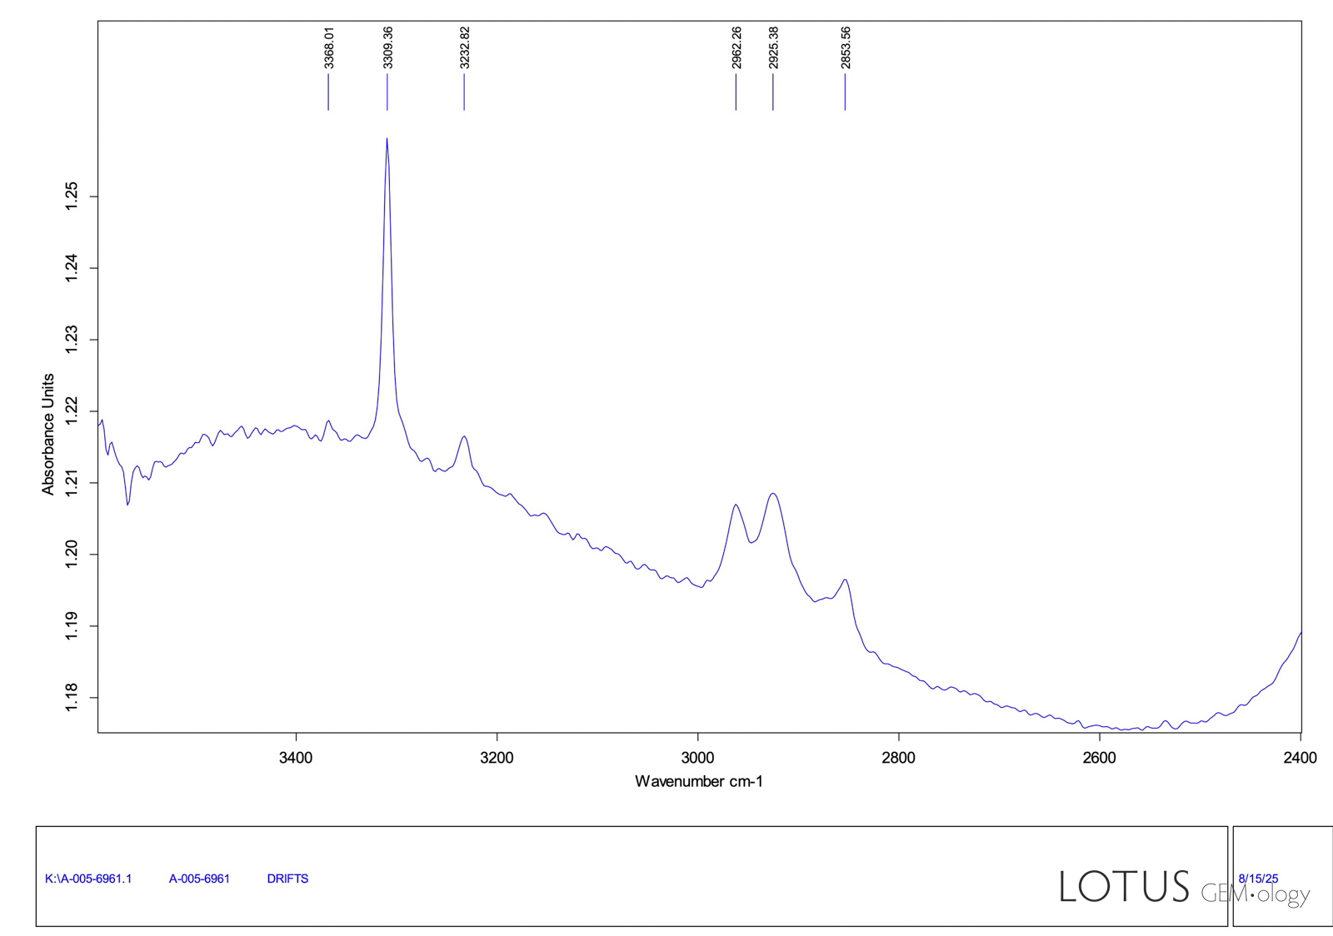Click the 2925.38 peak marker label
Viewport: 1333px width, 936px height.
[x=773, y=47]
